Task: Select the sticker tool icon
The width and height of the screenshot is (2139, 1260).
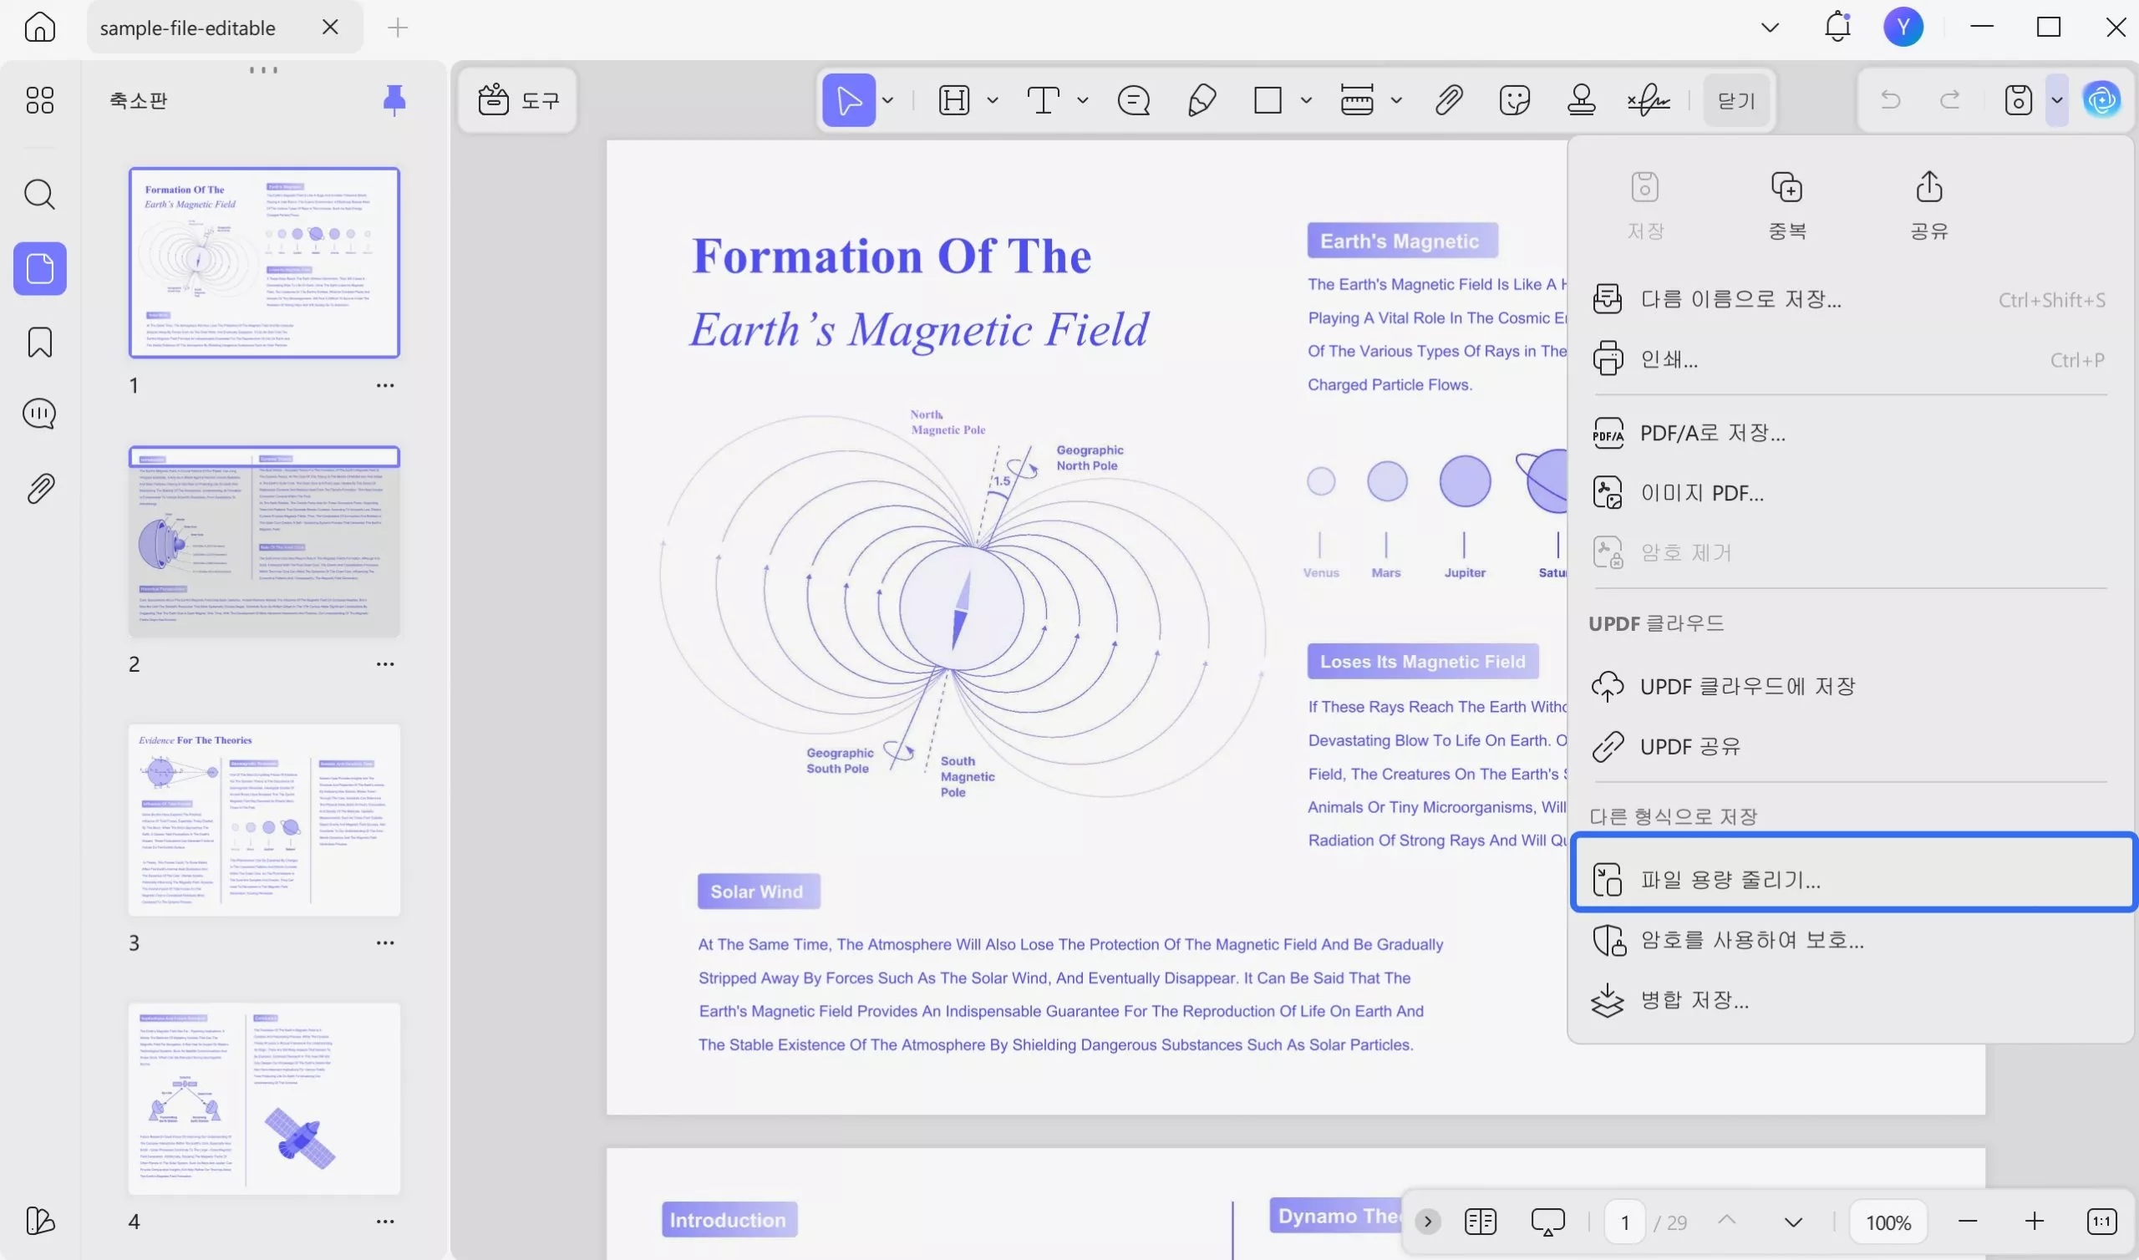Action: 1514,100
